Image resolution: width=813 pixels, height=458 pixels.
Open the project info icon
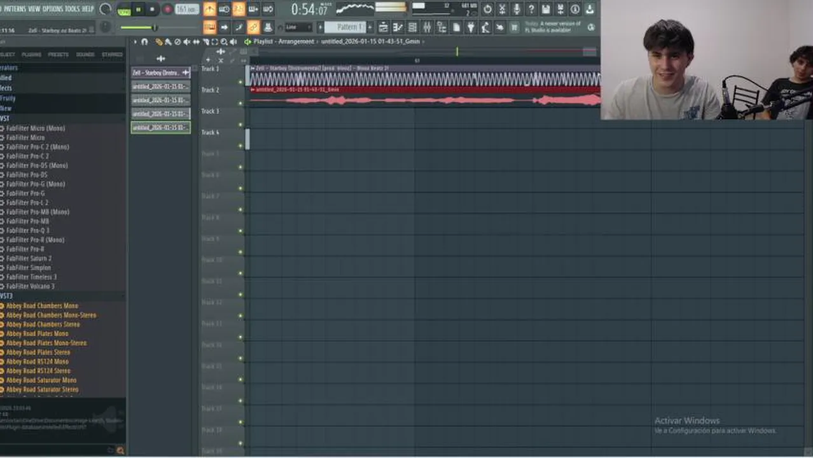point(575,9)
